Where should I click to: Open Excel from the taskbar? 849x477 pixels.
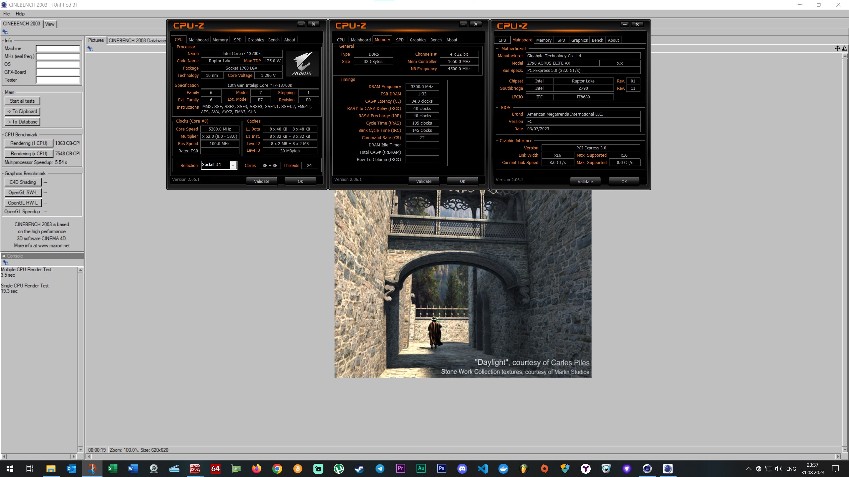112,468
